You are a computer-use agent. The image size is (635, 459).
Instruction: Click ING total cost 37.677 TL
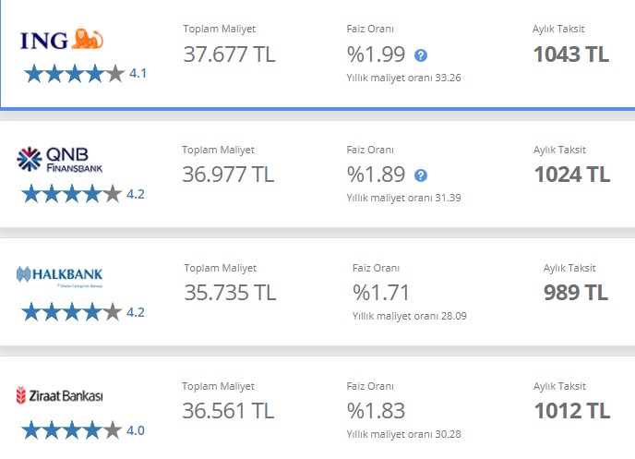(229, 54)
